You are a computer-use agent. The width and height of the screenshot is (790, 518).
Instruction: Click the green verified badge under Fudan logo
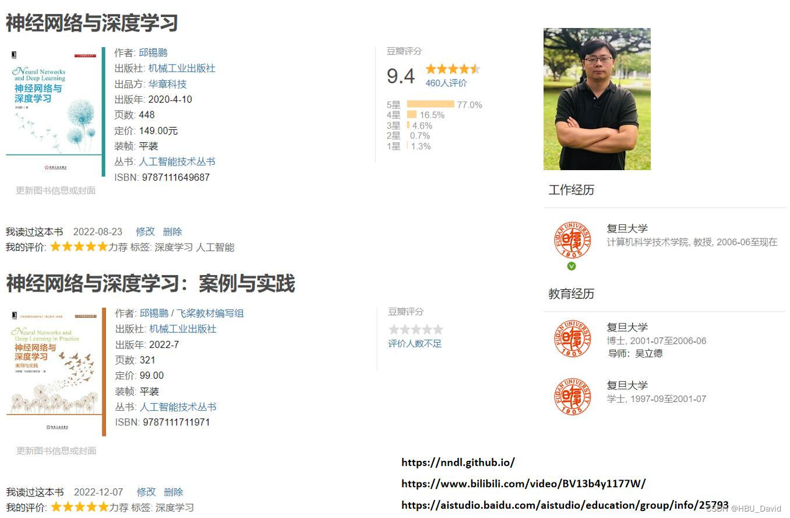(572, 266)
